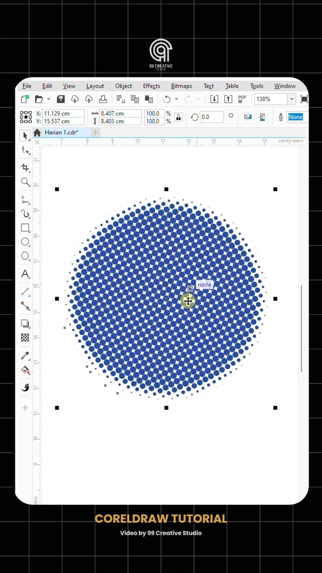
Task: Save the document with floppy icon
Action: pyautogui.click(x=61, y=99)
